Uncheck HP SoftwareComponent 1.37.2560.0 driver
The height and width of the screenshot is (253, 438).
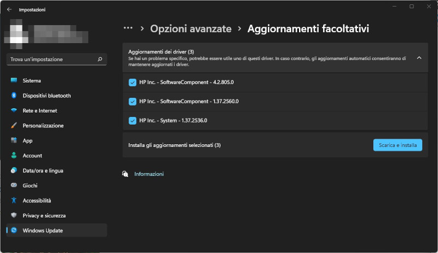[x=132, y=102]
